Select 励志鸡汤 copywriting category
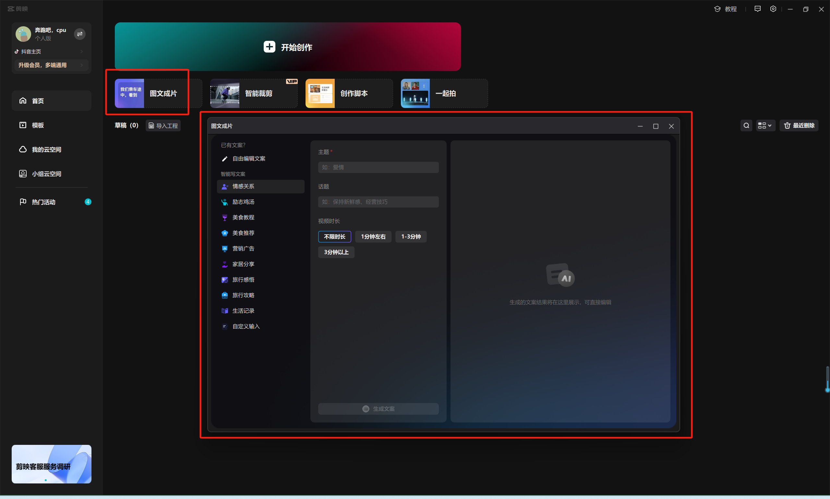 [243, 202]
